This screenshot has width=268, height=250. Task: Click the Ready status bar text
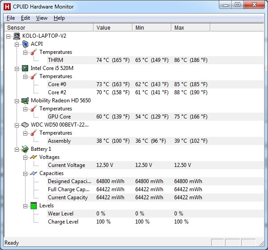coord(12,243)
